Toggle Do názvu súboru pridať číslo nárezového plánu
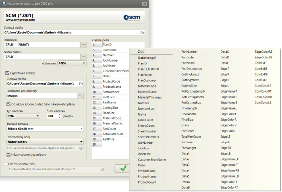 click(8, 104)
